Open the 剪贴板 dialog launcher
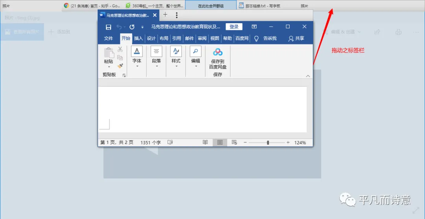This screenshot has height=219, width=425. point(124,75)
